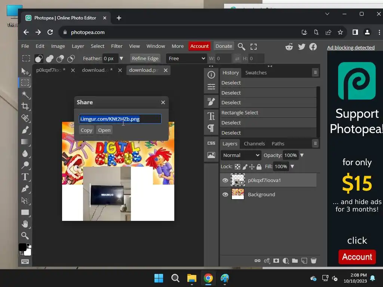
Task: Select the Blur drop tool
Action: coord(25,154)
